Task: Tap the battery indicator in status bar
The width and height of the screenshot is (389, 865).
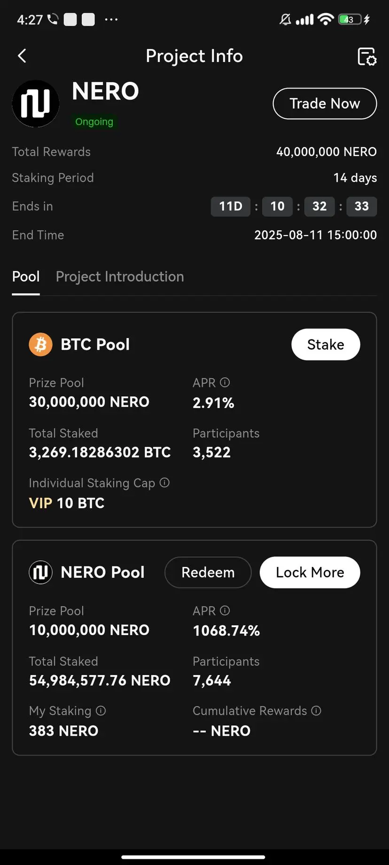Action: (x=350, y=19)
